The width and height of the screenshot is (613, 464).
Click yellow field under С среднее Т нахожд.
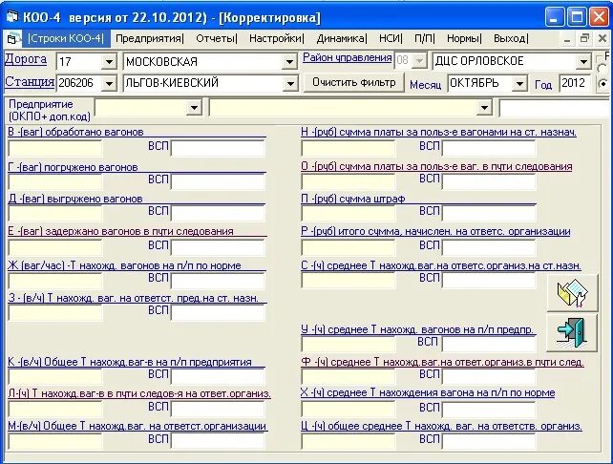point(349,280)
